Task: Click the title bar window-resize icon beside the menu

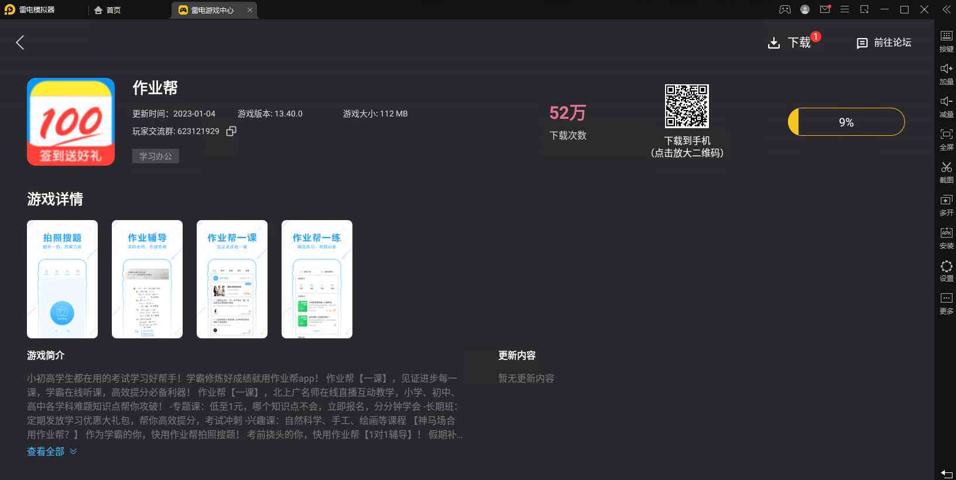Action: point(865,9)
